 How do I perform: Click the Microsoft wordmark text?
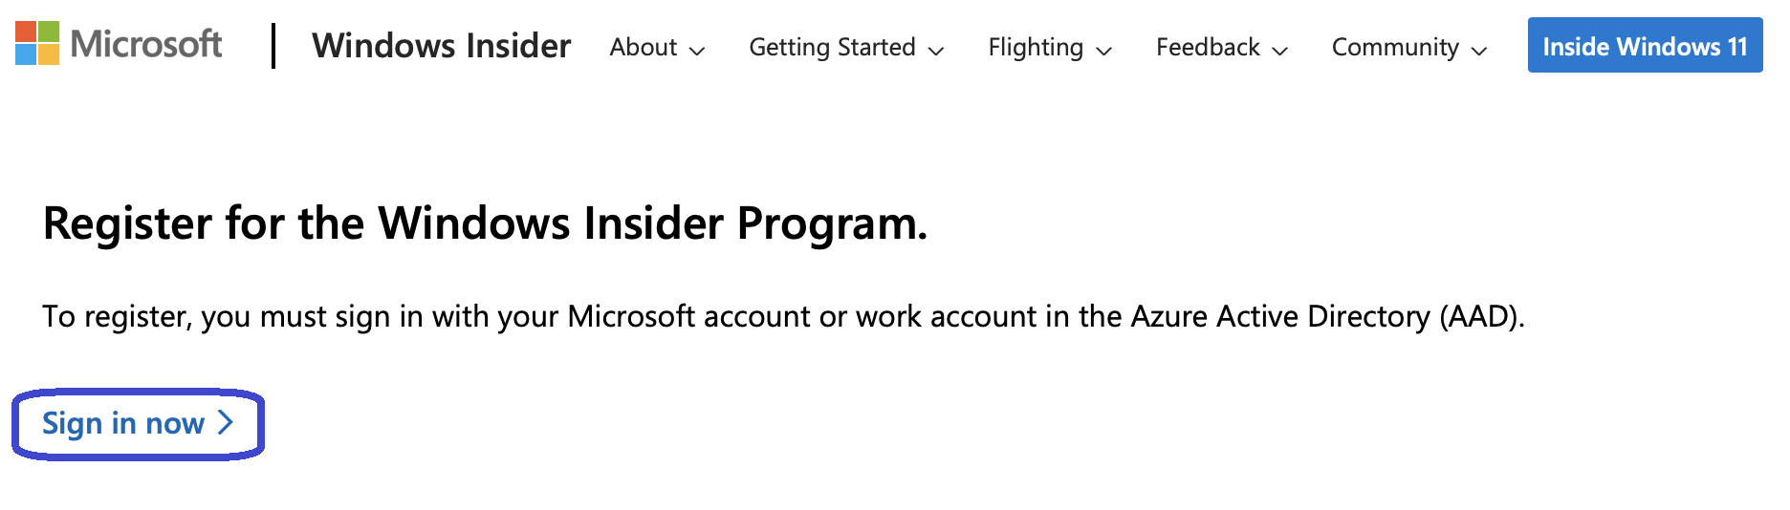coord(145,44)
